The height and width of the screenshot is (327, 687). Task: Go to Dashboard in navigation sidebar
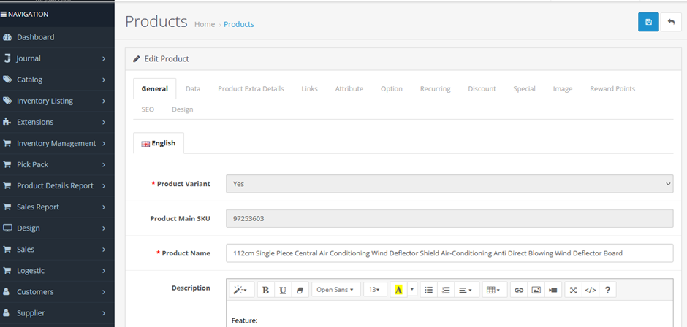click(35, 37)
